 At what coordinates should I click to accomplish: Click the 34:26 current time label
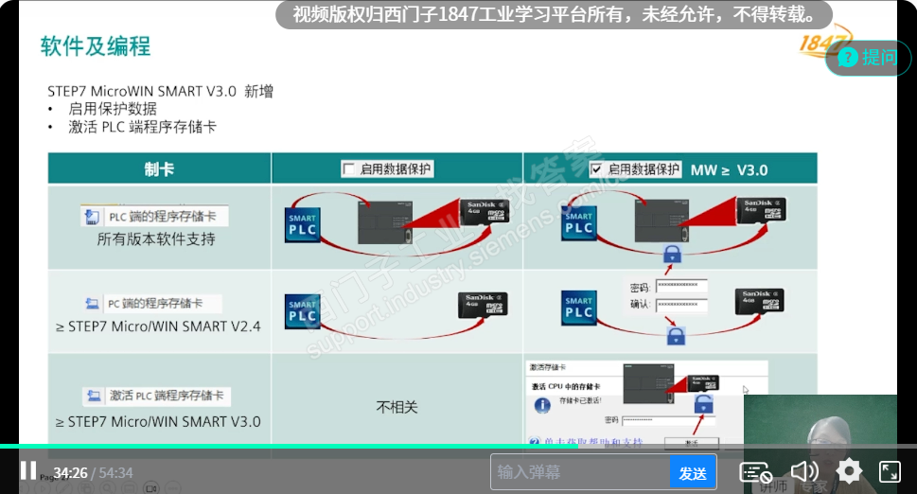tap(70, 472)
